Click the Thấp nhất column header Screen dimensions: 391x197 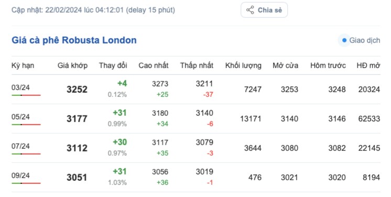pyautogui.click(x=197, y=65)
